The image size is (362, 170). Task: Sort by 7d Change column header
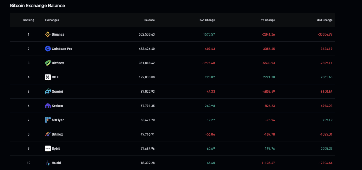268,20
